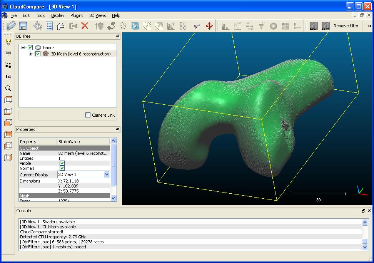The height and width of the screenshot is (263, 374).
Task: Click Properties scroll down arrow
Action: pos(113,198)
